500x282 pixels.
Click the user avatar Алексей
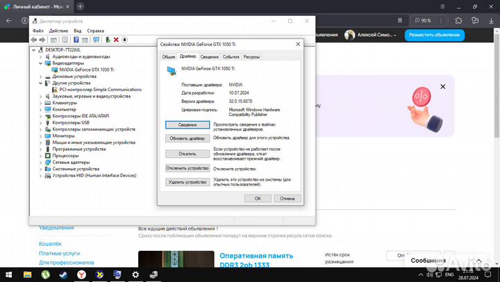349,35
